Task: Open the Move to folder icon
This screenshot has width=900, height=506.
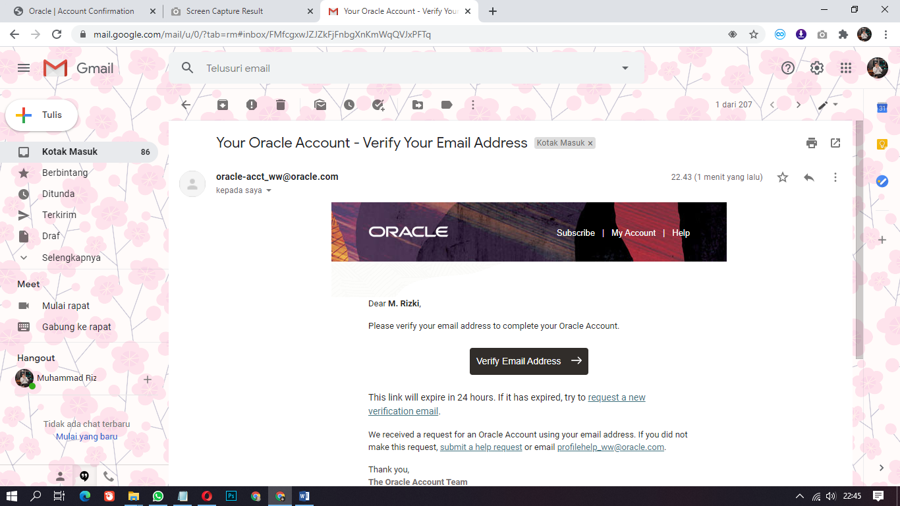Action: (418, 105)
